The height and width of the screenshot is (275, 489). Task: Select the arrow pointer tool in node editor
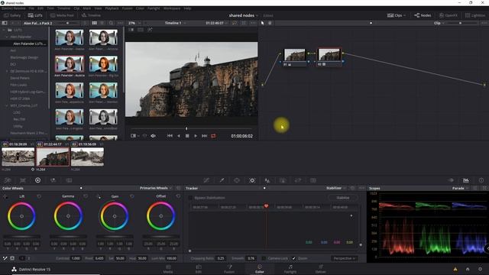click(263, 23)
